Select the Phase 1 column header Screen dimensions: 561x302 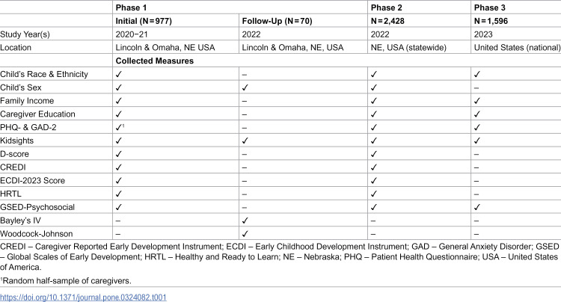tap(131, 8)
